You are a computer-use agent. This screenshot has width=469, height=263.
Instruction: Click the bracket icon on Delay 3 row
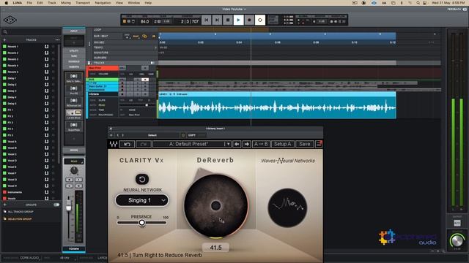47,91
